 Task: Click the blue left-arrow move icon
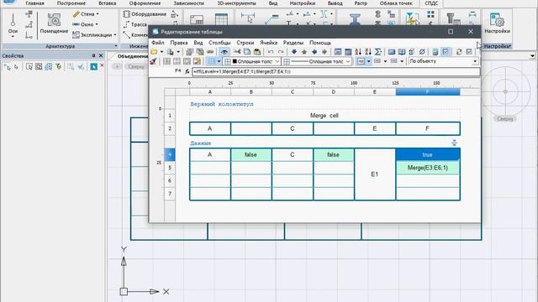click(314, 52)
